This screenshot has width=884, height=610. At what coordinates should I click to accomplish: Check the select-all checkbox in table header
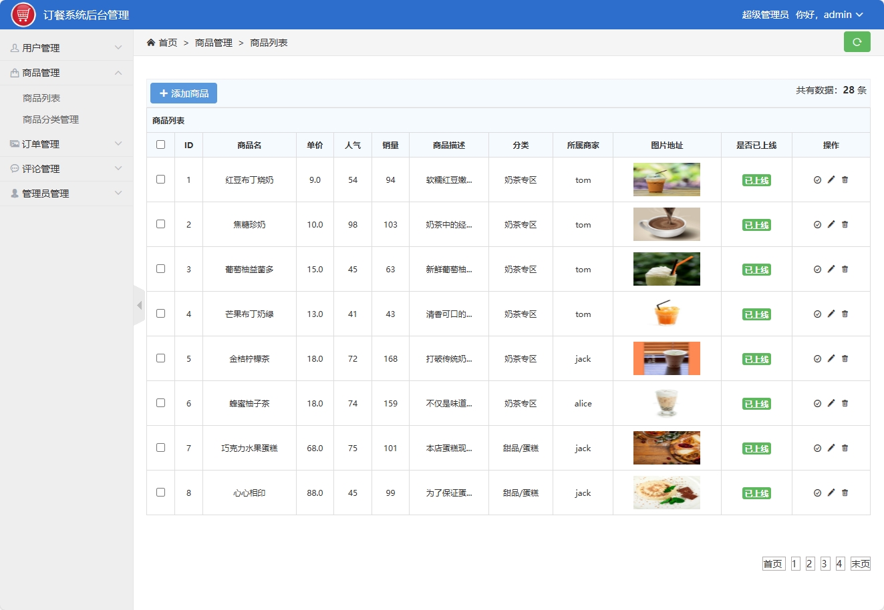[160, 144]
